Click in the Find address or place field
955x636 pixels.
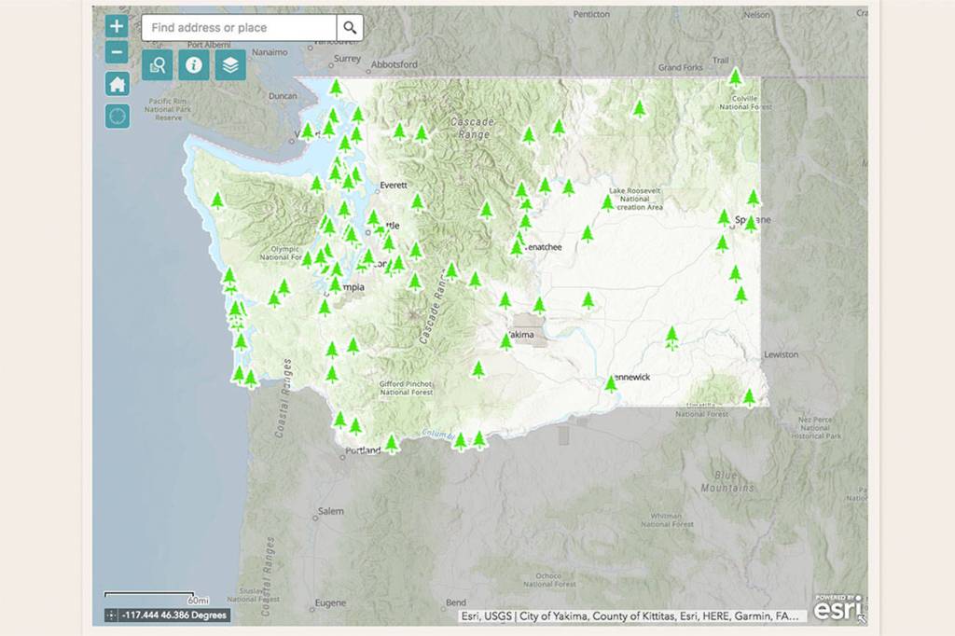238,28
